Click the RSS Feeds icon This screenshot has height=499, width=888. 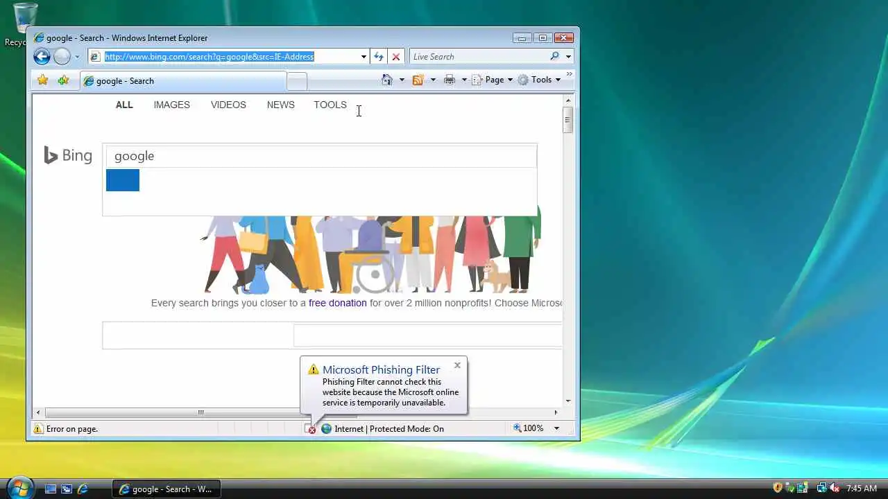click(418, 80)
